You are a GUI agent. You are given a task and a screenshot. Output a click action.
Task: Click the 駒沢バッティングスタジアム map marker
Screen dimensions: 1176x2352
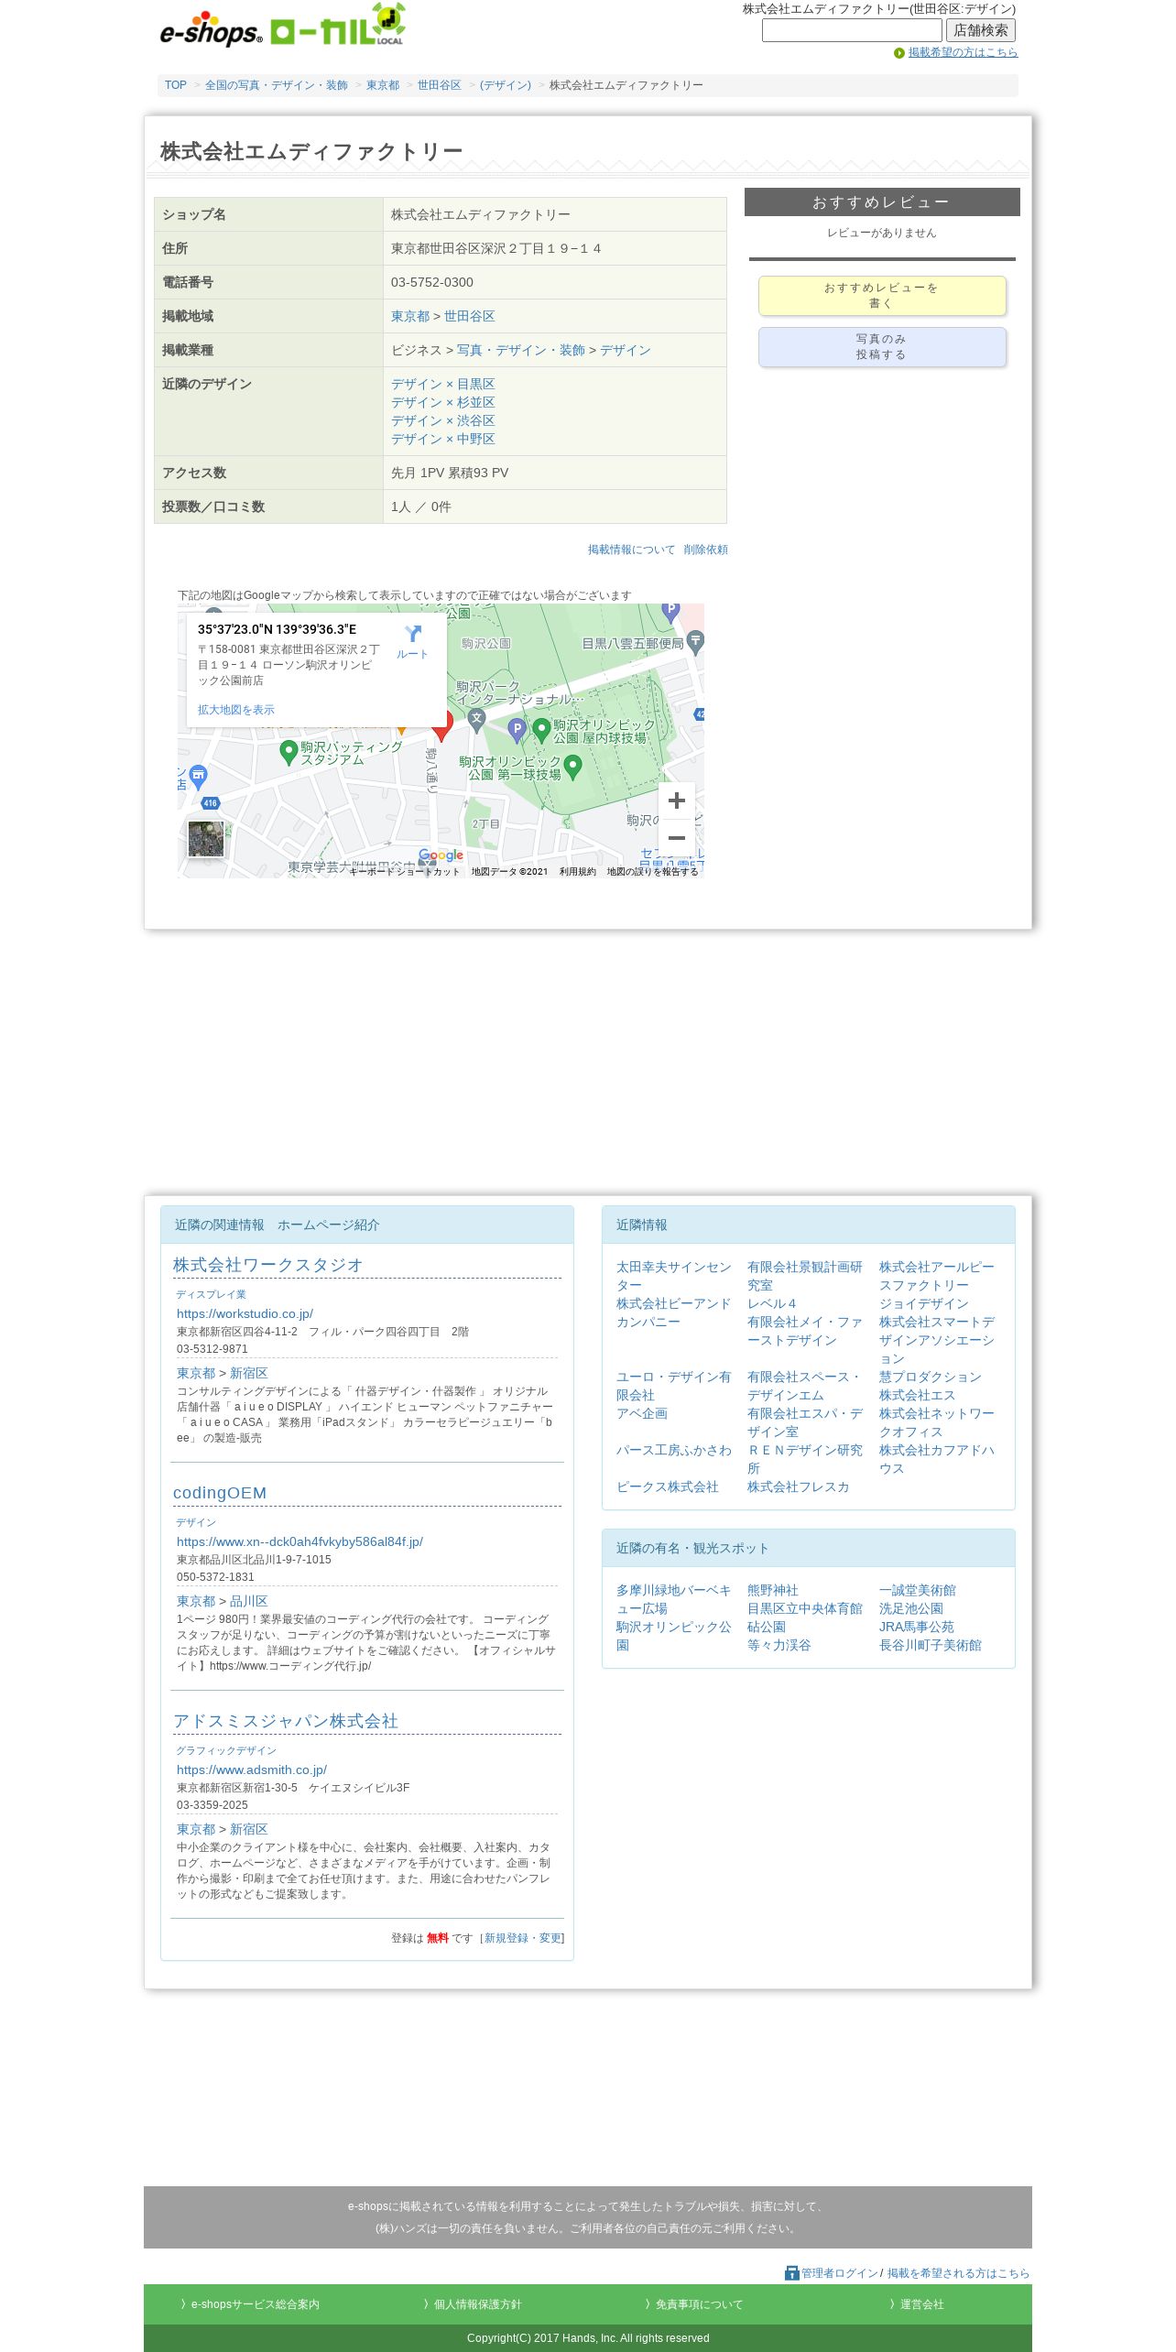(x=289, y=752)
